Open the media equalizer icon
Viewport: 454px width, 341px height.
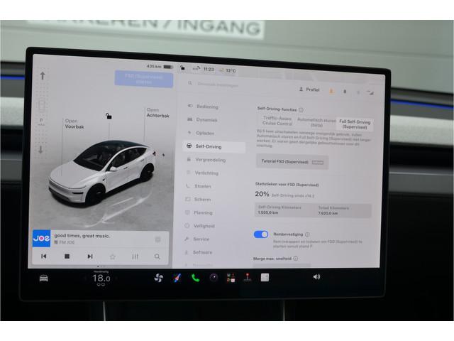tap(135, 256)
